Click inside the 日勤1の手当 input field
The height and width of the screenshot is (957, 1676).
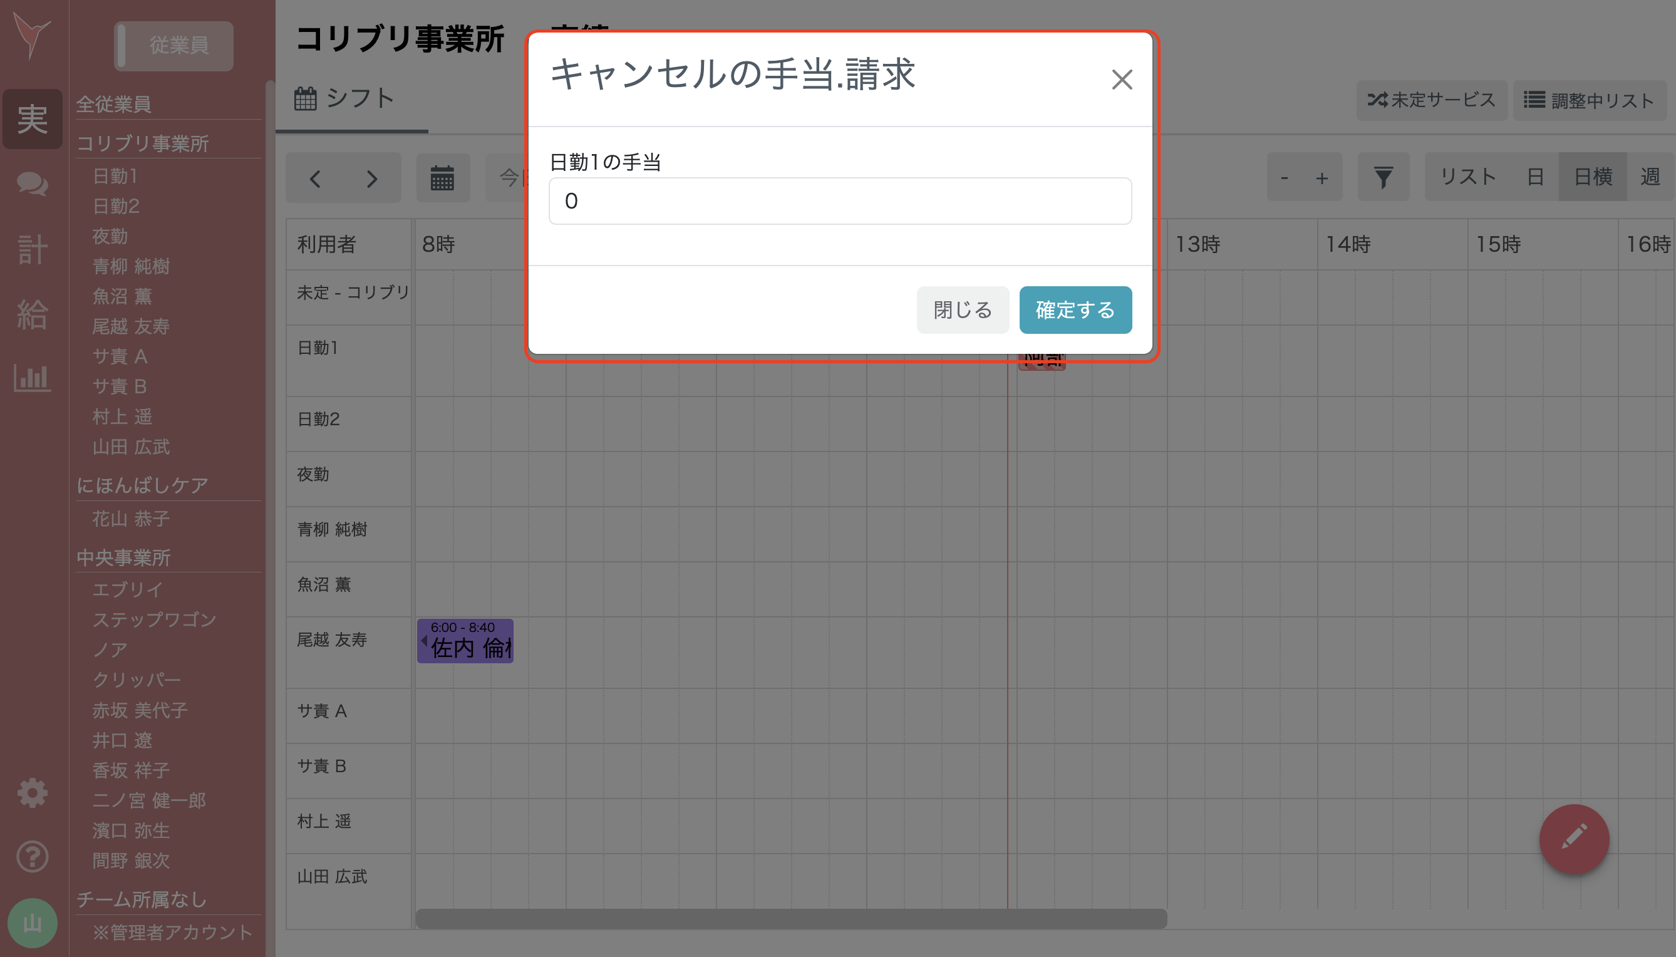[x=838, y=200]
